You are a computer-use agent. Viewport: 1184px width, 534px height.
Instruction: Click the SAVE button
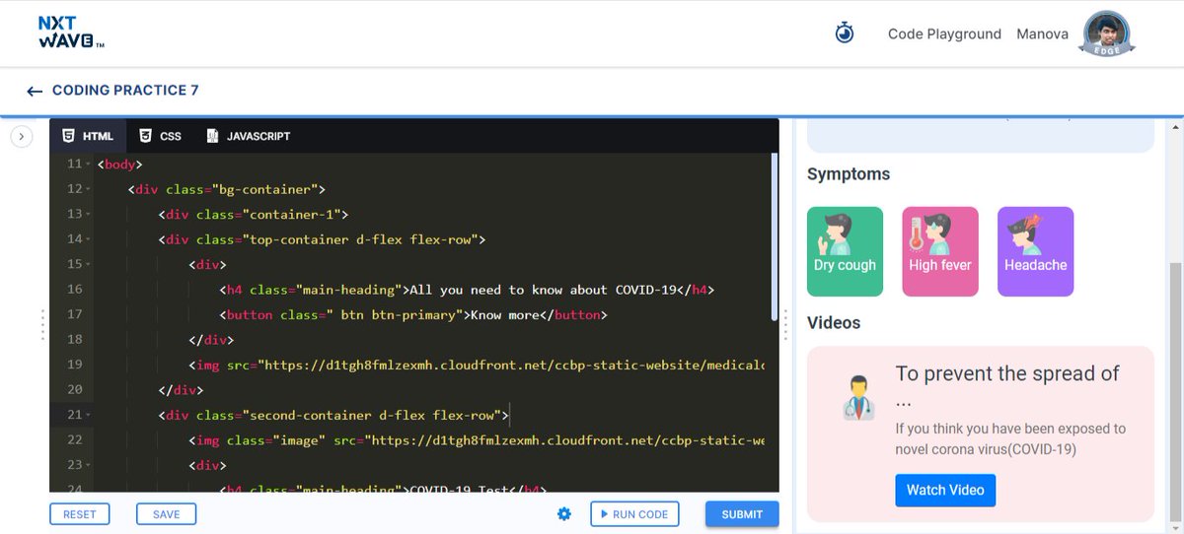coord(167,513)
